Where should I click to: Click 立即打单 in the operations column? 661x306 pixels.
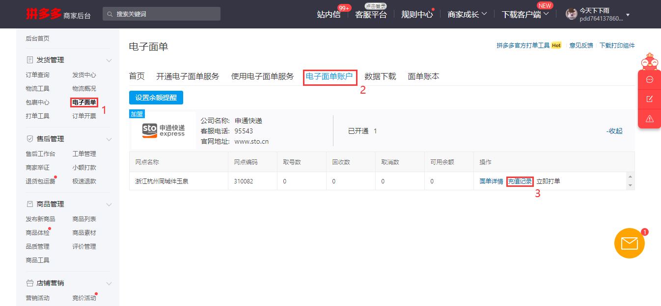[548, 181]
